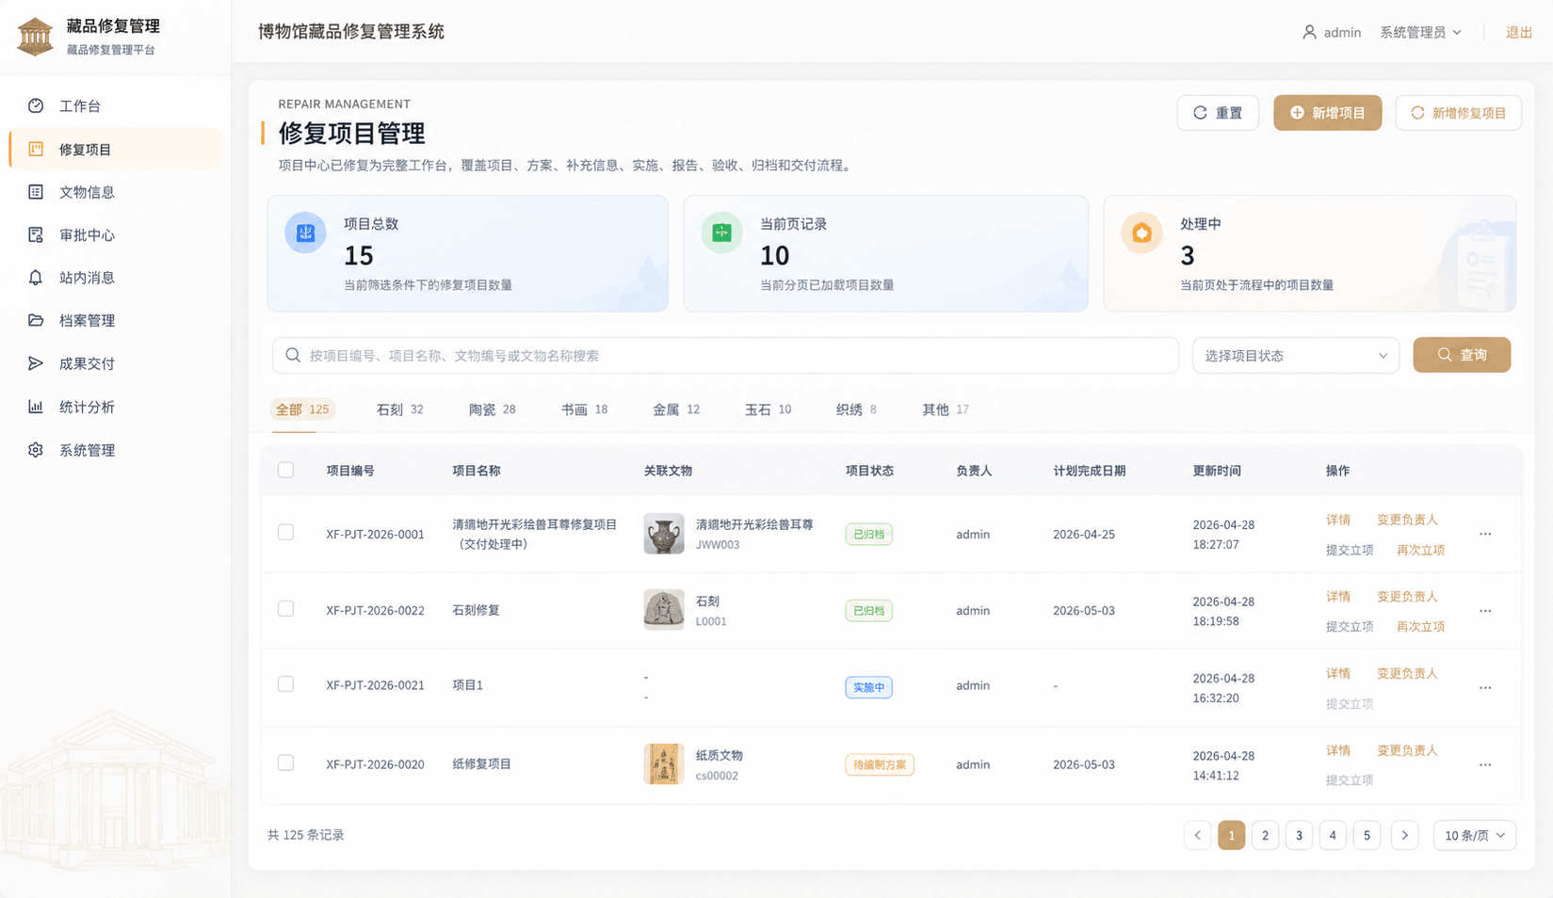Select the 织绣 8 tab
Viewport: 1553px width, 898px height.
pyautogui.click(x=856, y=409)
